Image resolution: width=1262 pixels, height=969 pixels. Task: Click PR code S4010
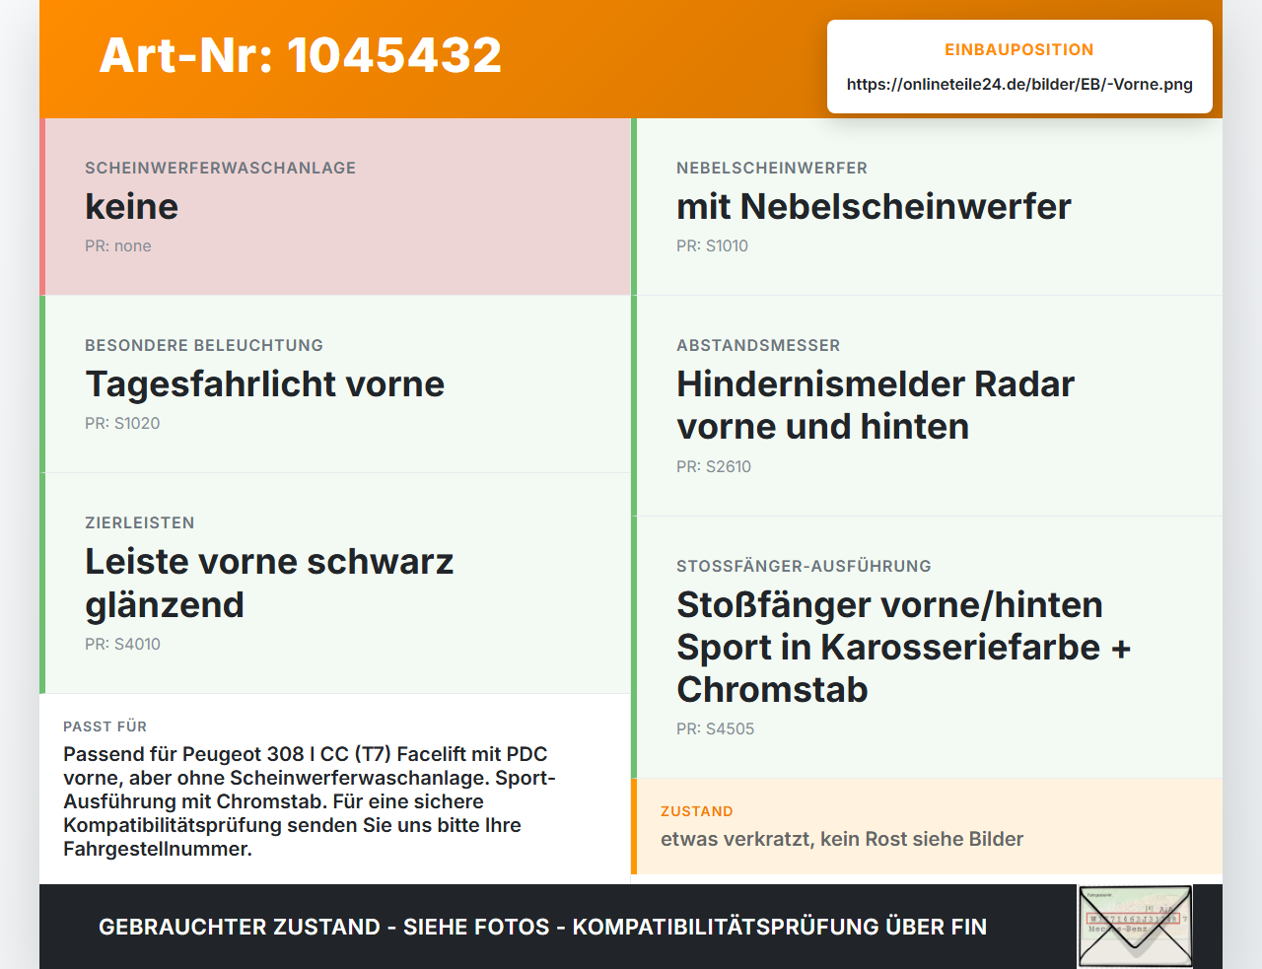[x=122, y=645]
